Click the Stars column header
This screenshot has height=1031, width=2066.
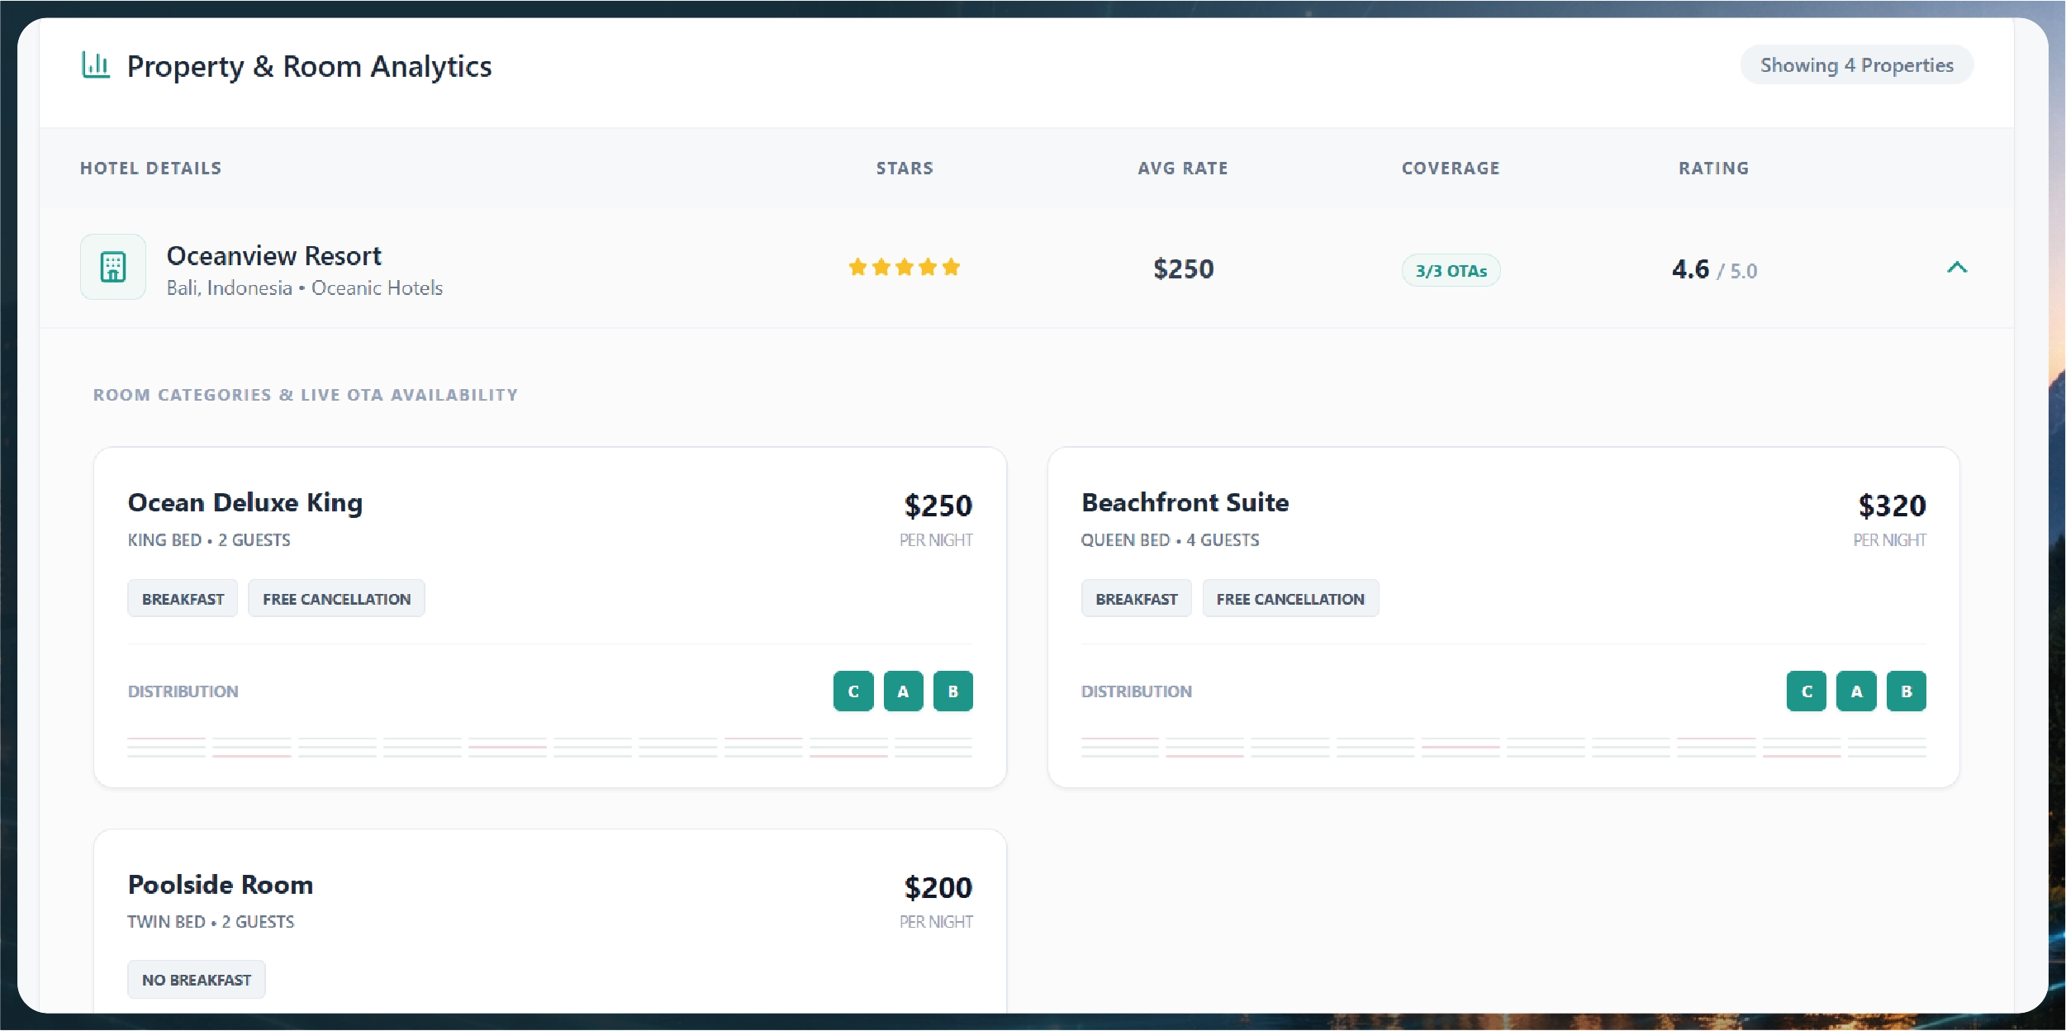coord(905,169)
